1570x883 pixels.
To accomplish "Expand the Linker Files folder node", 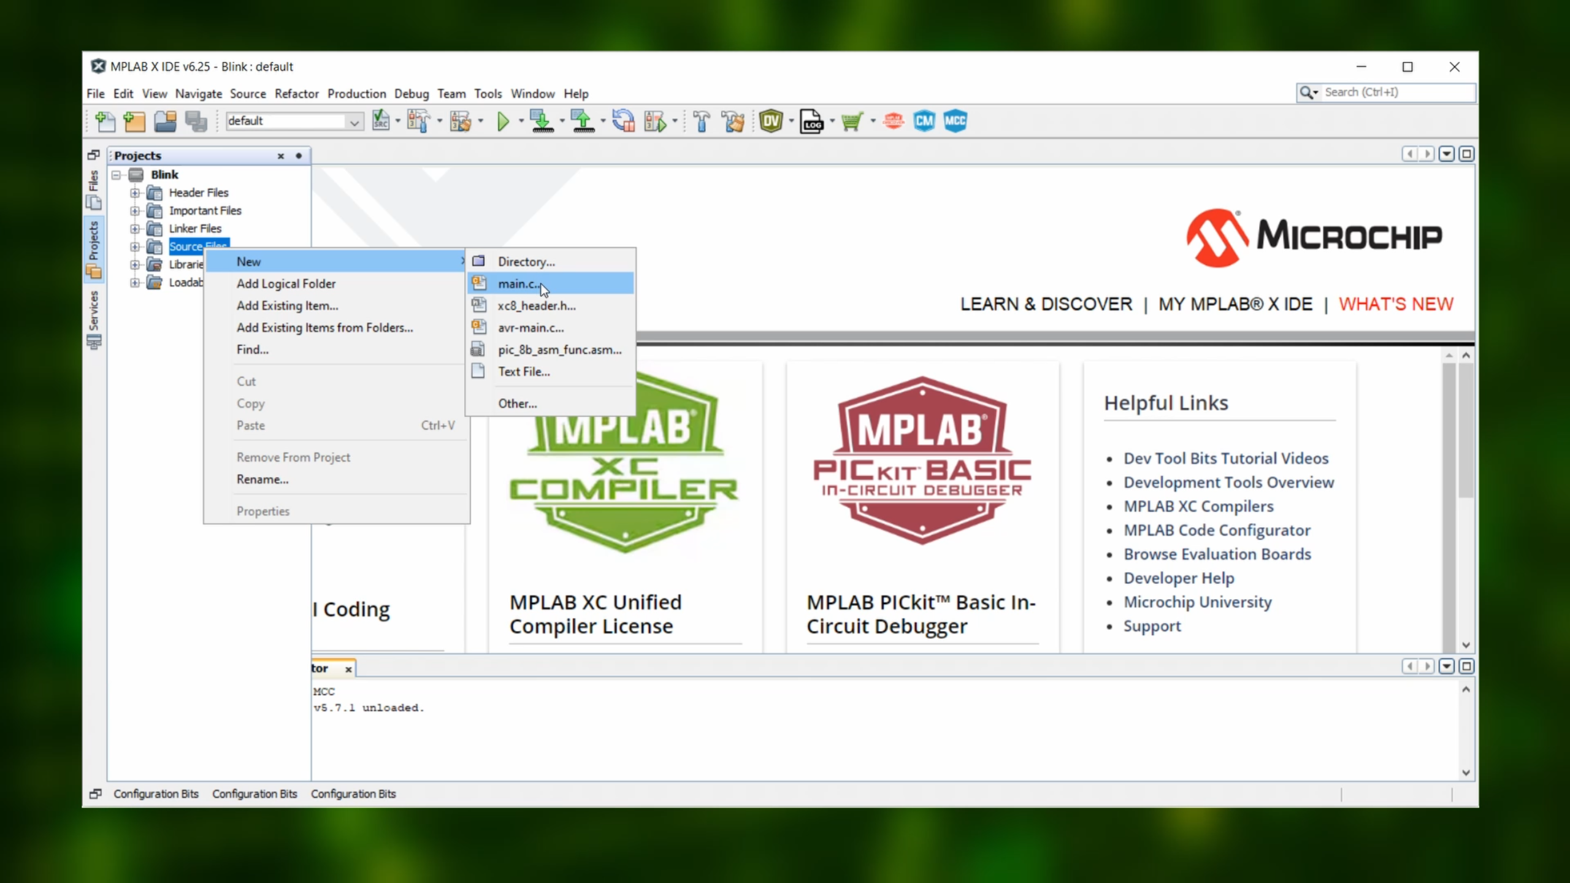I will [134, 229].
